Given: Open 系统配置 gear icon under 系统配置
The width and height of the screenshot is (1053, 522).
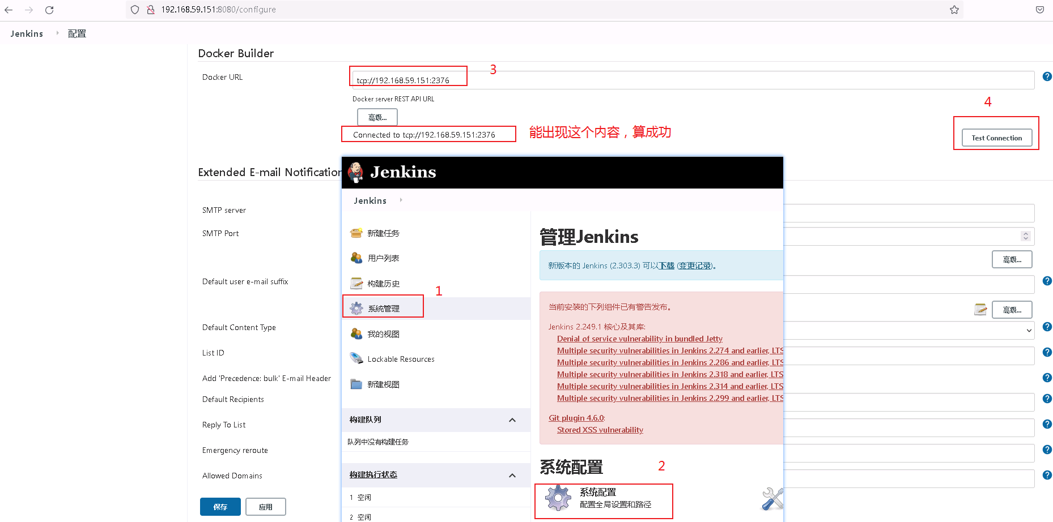Looking at the screenshot, I should [x=558, y=498].
